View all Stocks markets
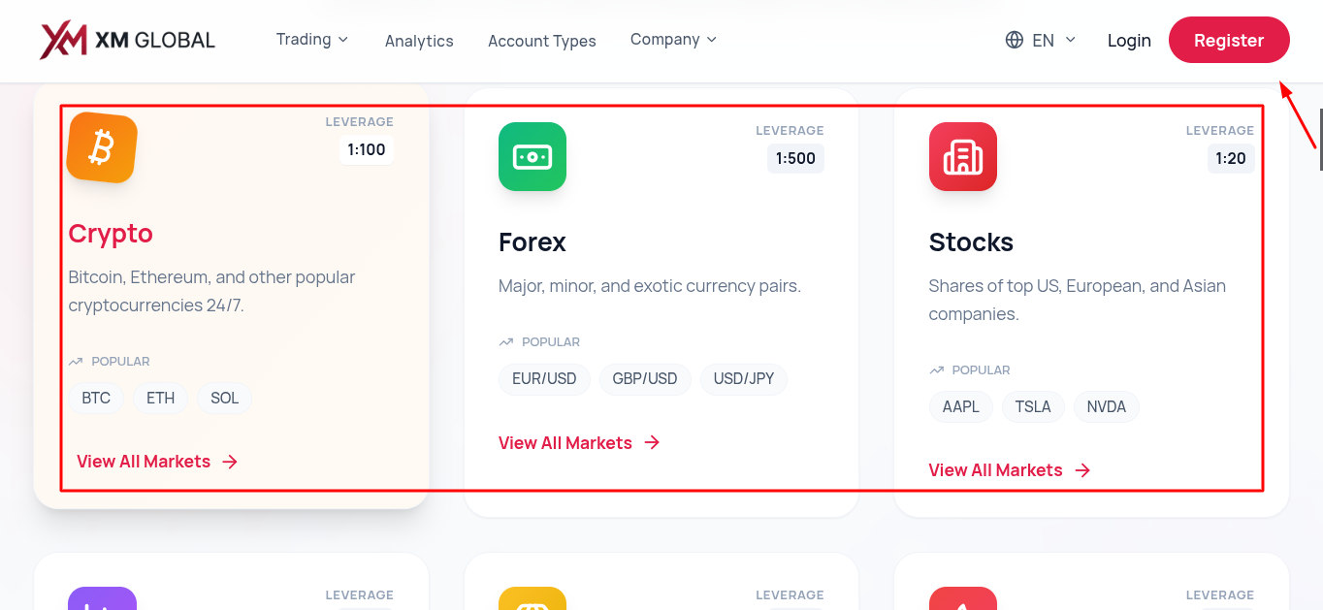The image size is (1323, 610). click(1010, 470)
